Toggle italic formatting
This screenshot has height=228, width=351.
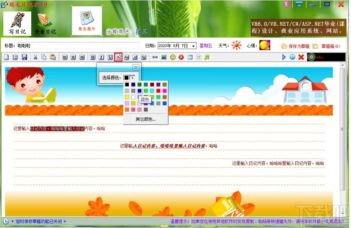point(101,57)
